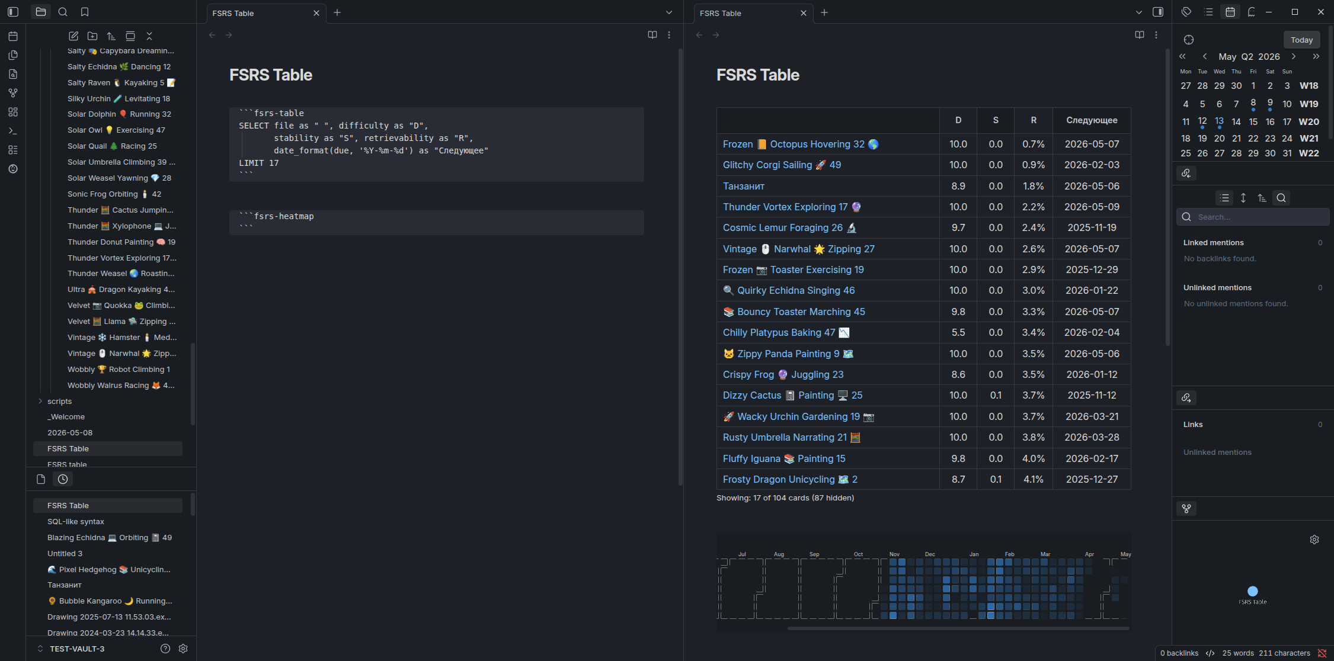Click the Today button in calendar

pyautogui.click(x=1301, y=40)
